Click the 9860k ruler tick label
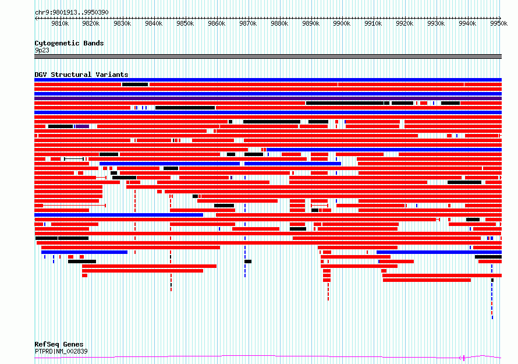The width and height of the screenshot is (518, 364). coord(217,23)
